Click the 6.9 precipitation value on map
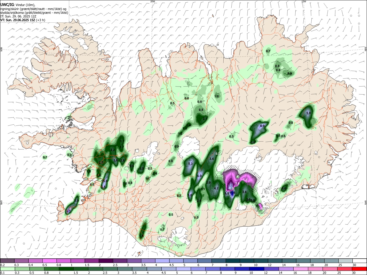Screen dimensions: 367x275 [x=262, y=126]
